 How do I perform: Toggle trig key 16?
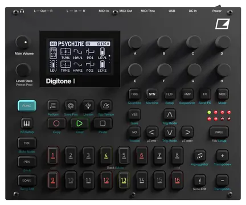coord(177,180)
